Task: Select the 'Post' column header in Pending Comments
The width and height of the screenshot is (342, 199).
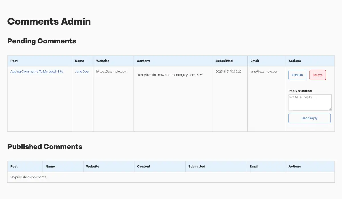Action: pos(14,61)
